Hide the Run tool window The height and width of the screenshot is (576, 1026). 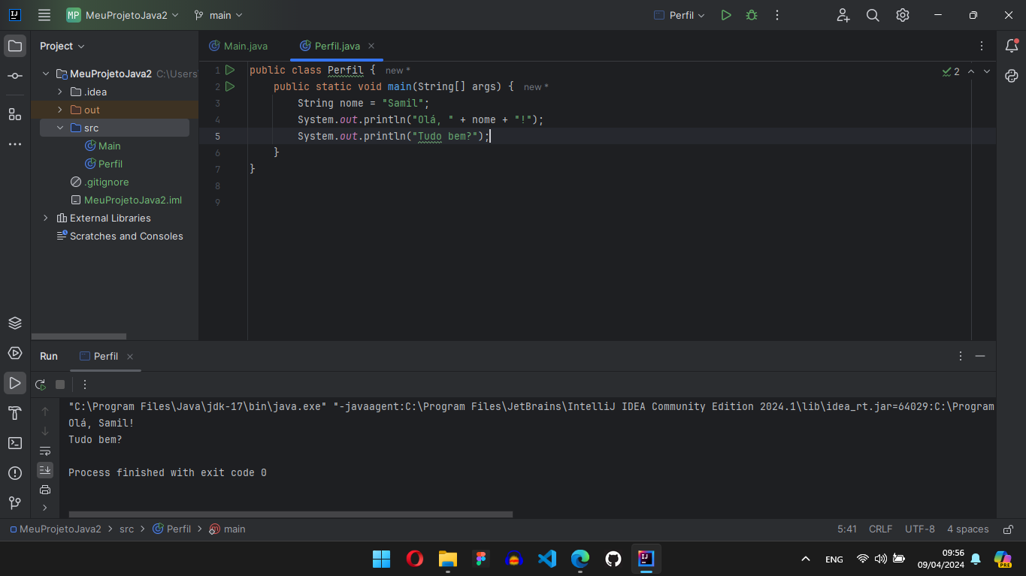pyautogui.click(x=980, y=356)
